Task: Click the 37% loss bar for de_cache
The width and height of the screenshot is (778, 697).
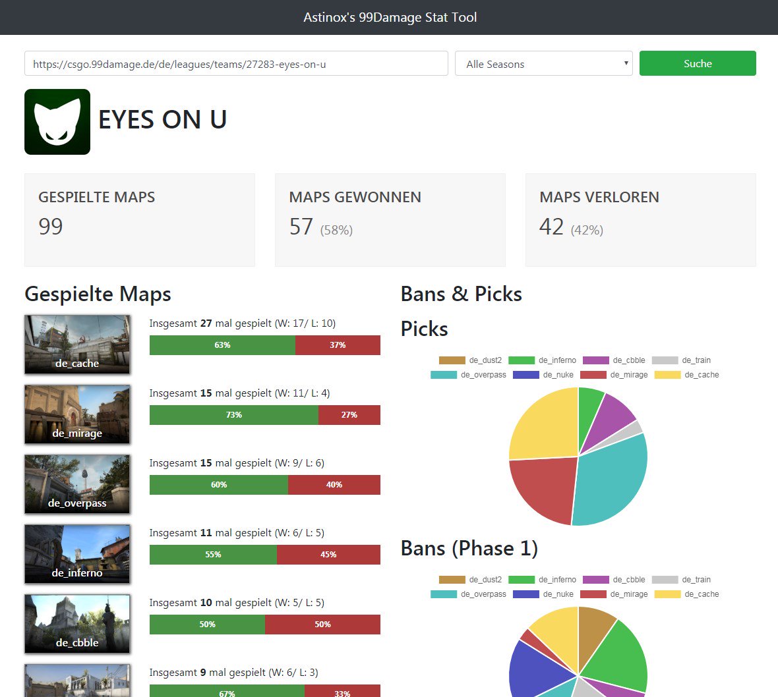Action: click(338, 345)
